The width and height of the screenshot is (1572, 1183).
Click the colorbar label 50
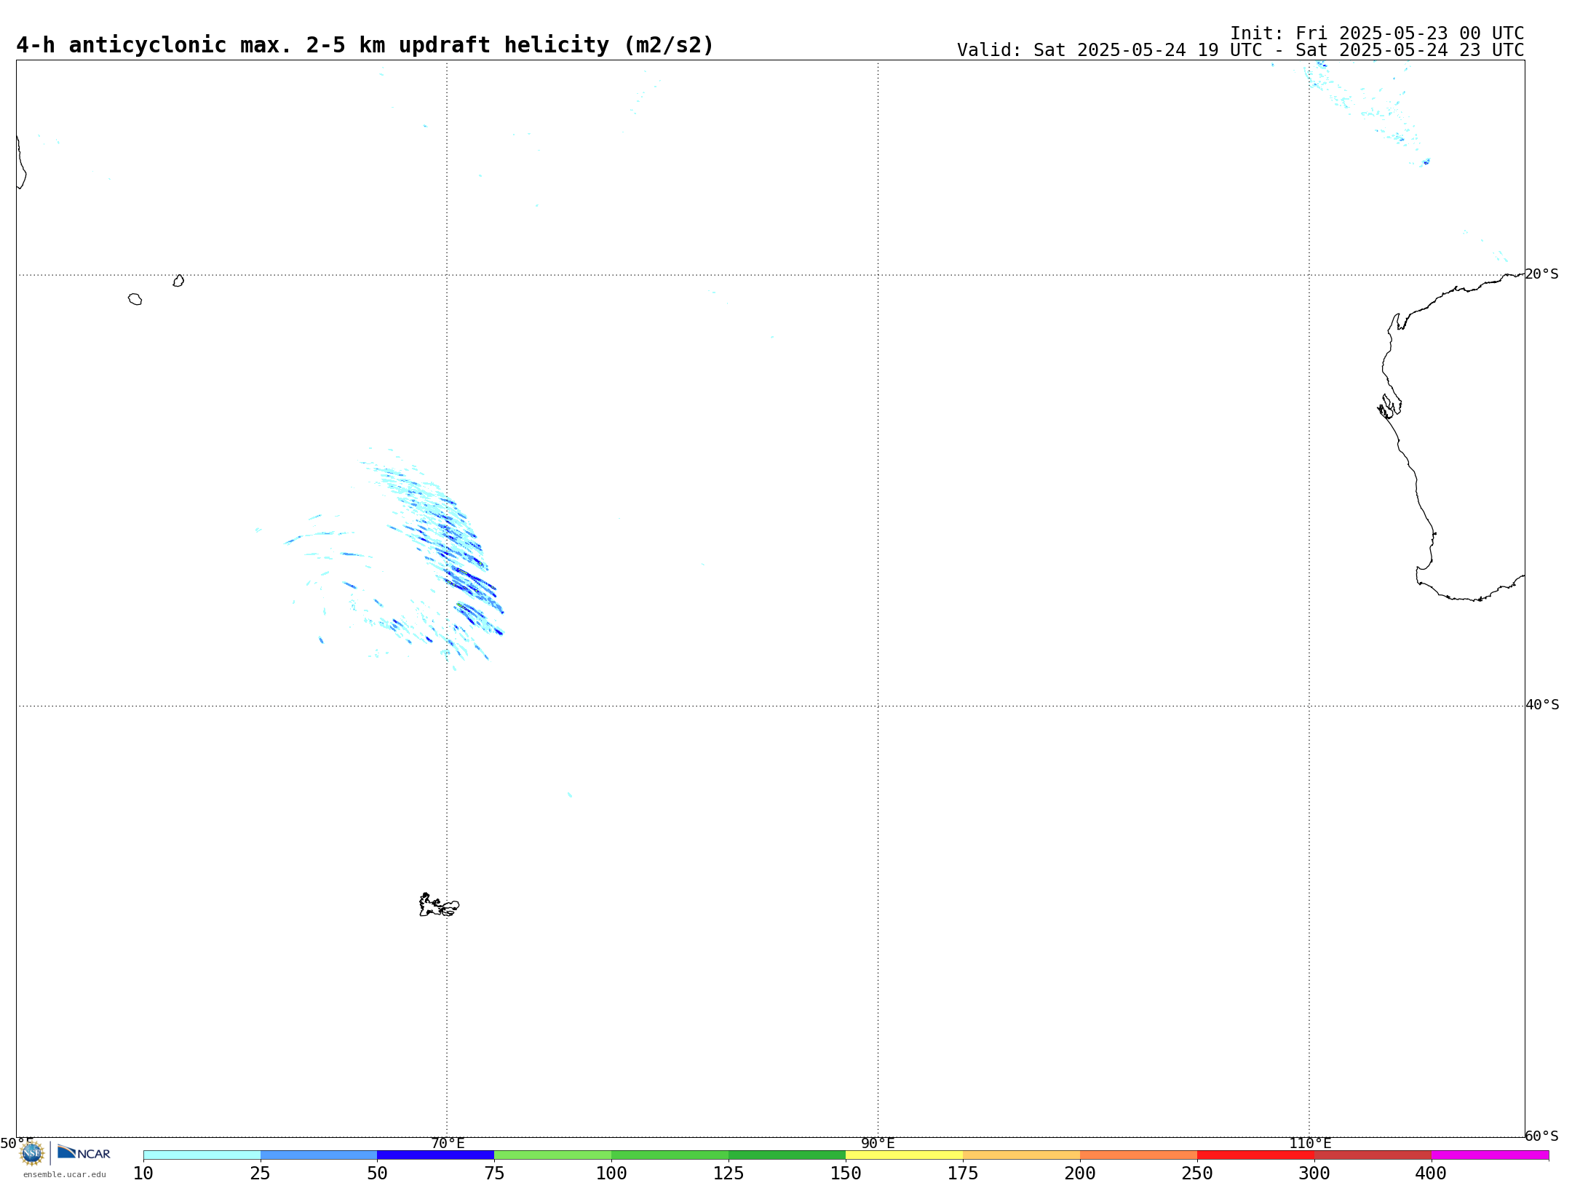377,1173
